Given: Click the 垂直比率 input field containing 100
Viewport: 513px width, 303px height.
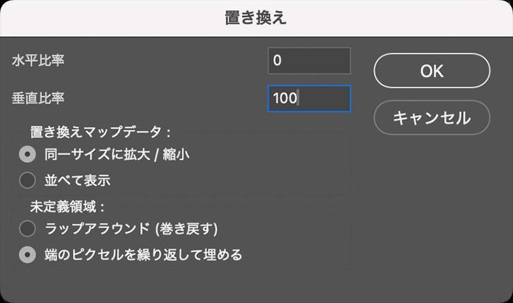Looking at the screenshot, I should coord(309,98).
